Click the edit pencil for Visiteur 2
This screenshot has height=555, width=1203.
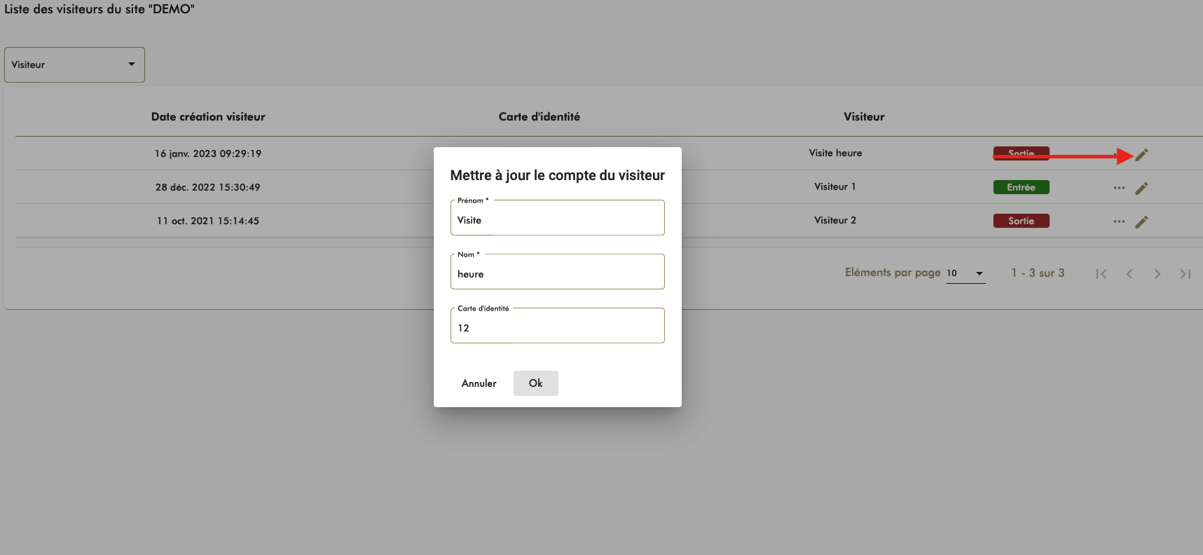[1141, 222]
